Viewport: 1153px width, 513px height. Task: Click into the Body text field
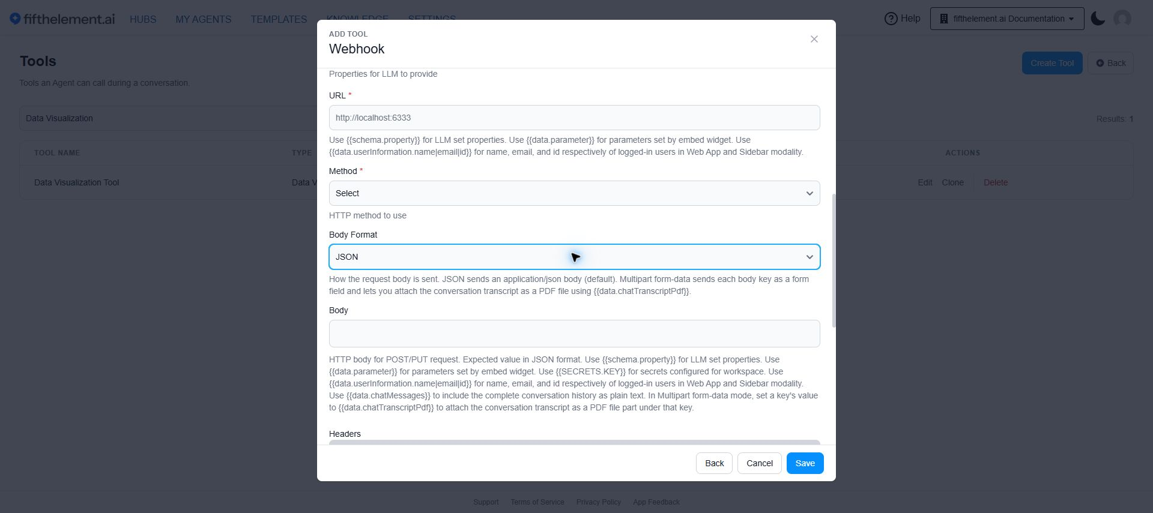tap(574, 334)
